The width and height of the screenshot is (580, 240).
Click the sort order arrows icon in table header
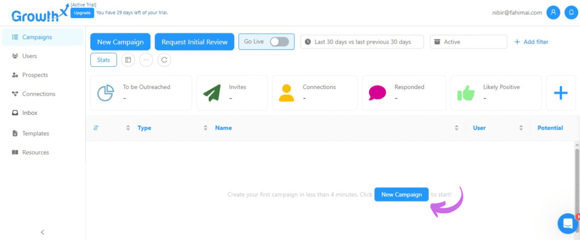coord(96,128)
